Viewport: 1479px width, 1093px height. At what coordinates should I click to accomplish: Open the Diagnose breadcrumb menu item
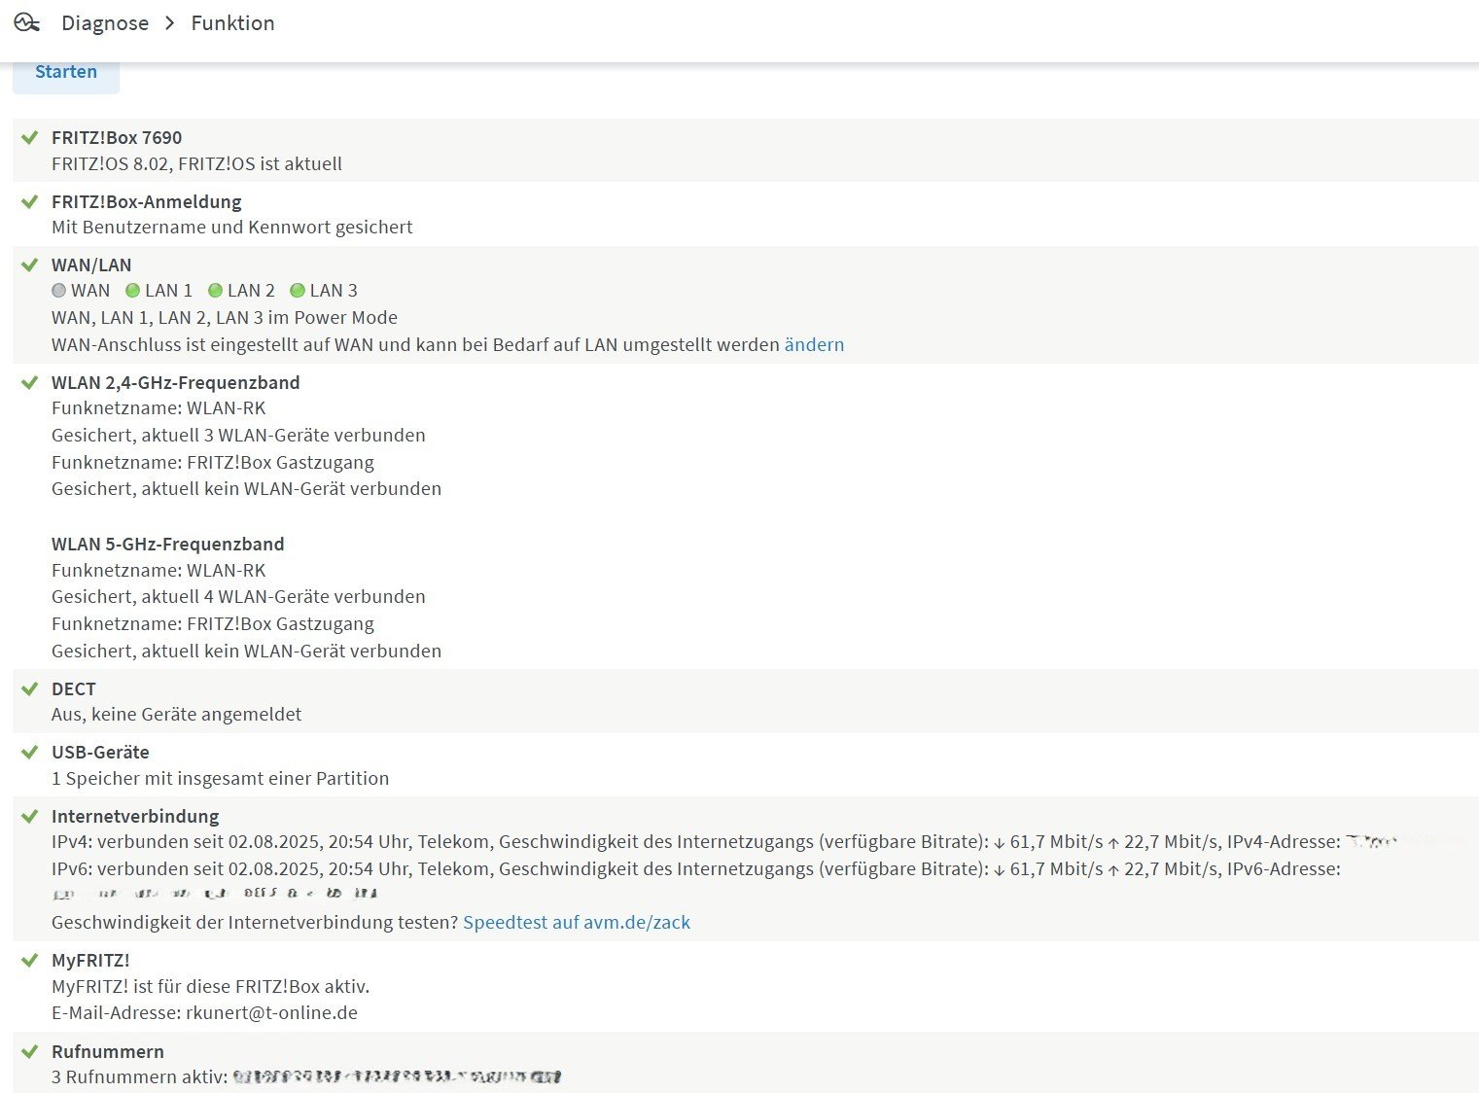[105, 23]
